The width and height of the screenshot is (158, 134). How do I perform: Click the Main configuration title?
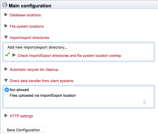[x=30, y=6]
